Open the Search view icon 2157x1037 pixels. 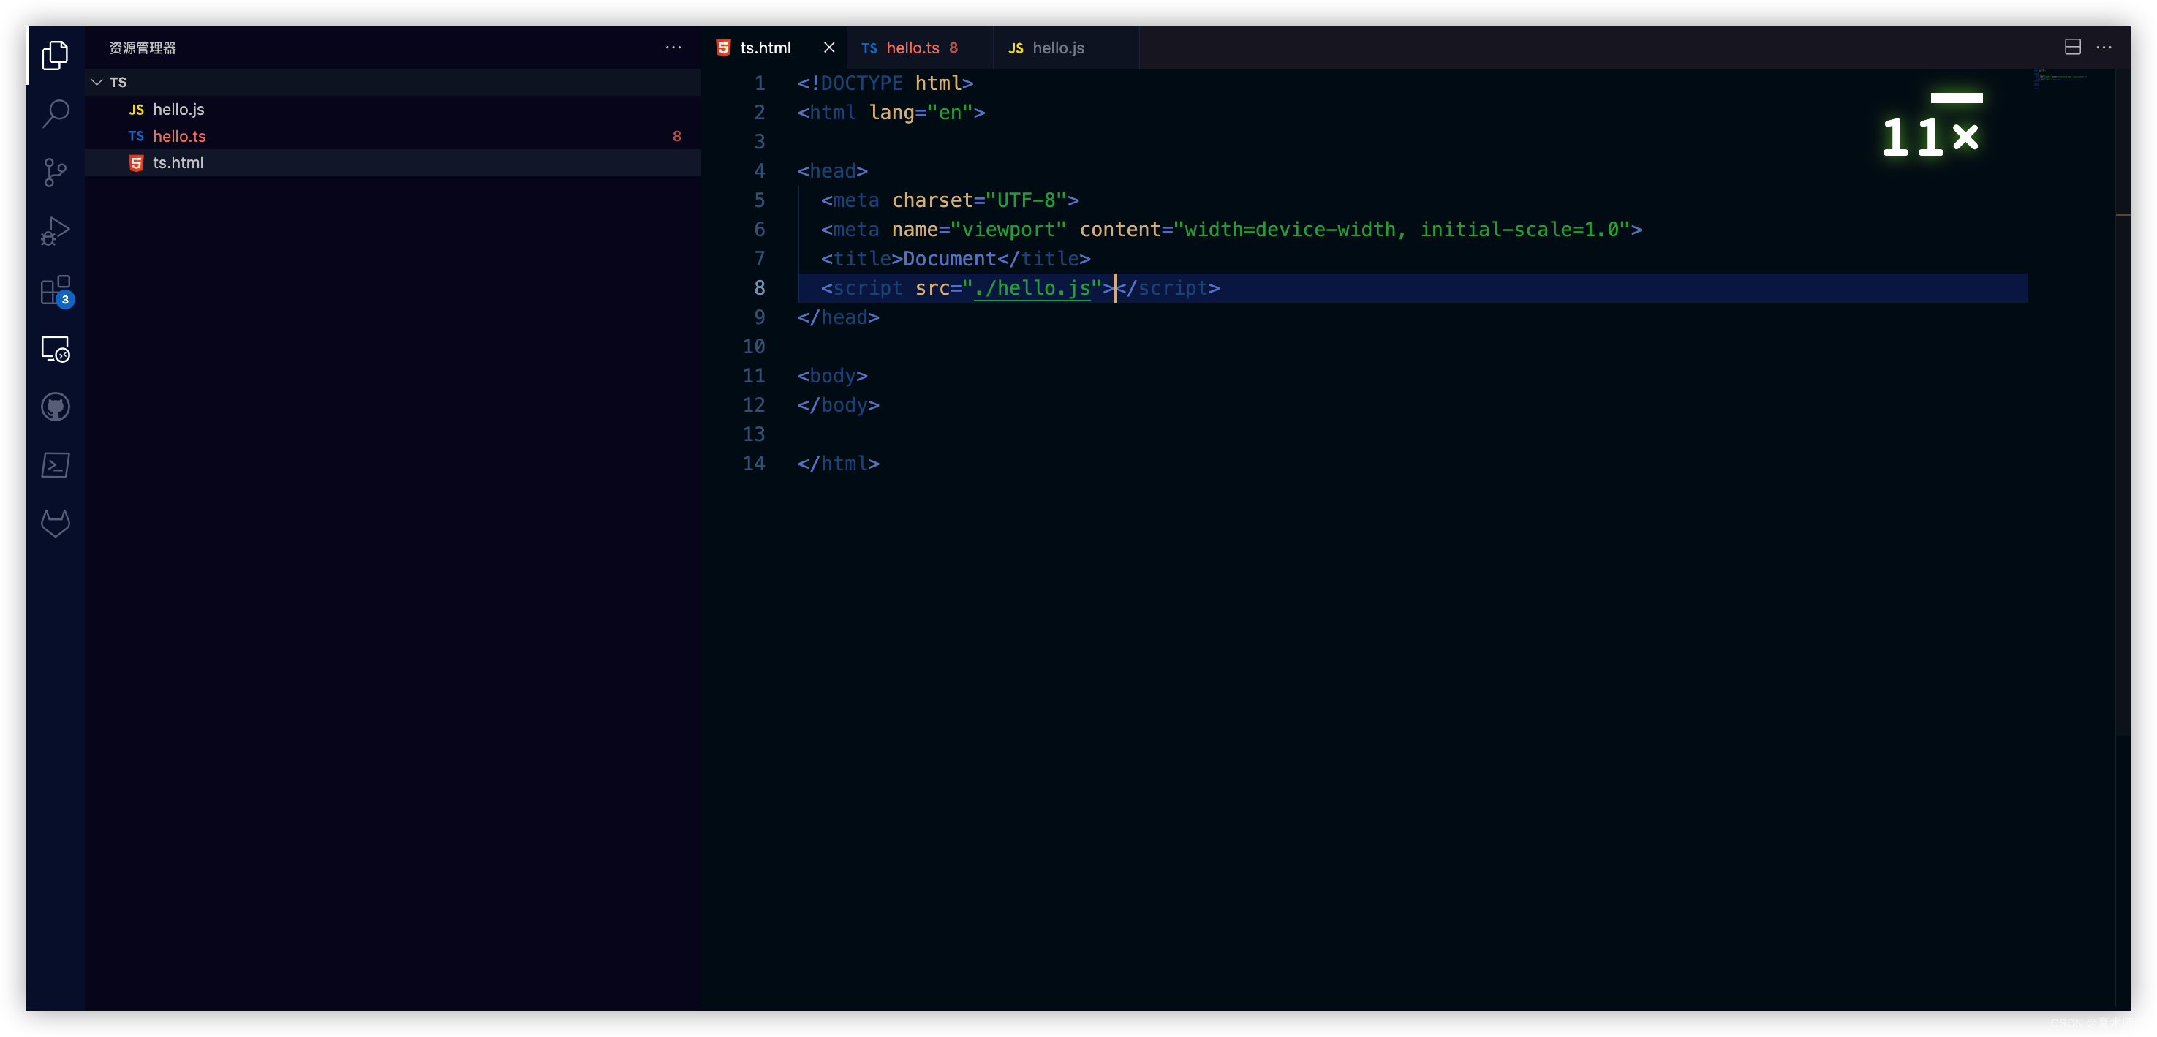pyautogui.click(x=56, y=113)
